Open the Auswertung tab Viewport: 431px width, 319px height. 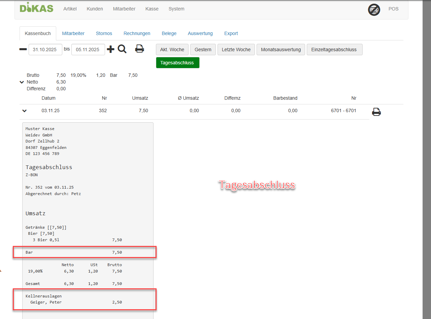click(x=200, y=33)
